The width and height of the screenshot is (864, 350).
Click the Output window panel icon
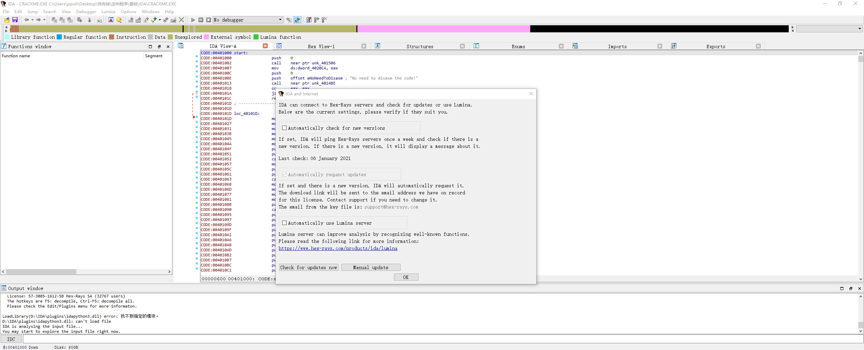point(4,288)
